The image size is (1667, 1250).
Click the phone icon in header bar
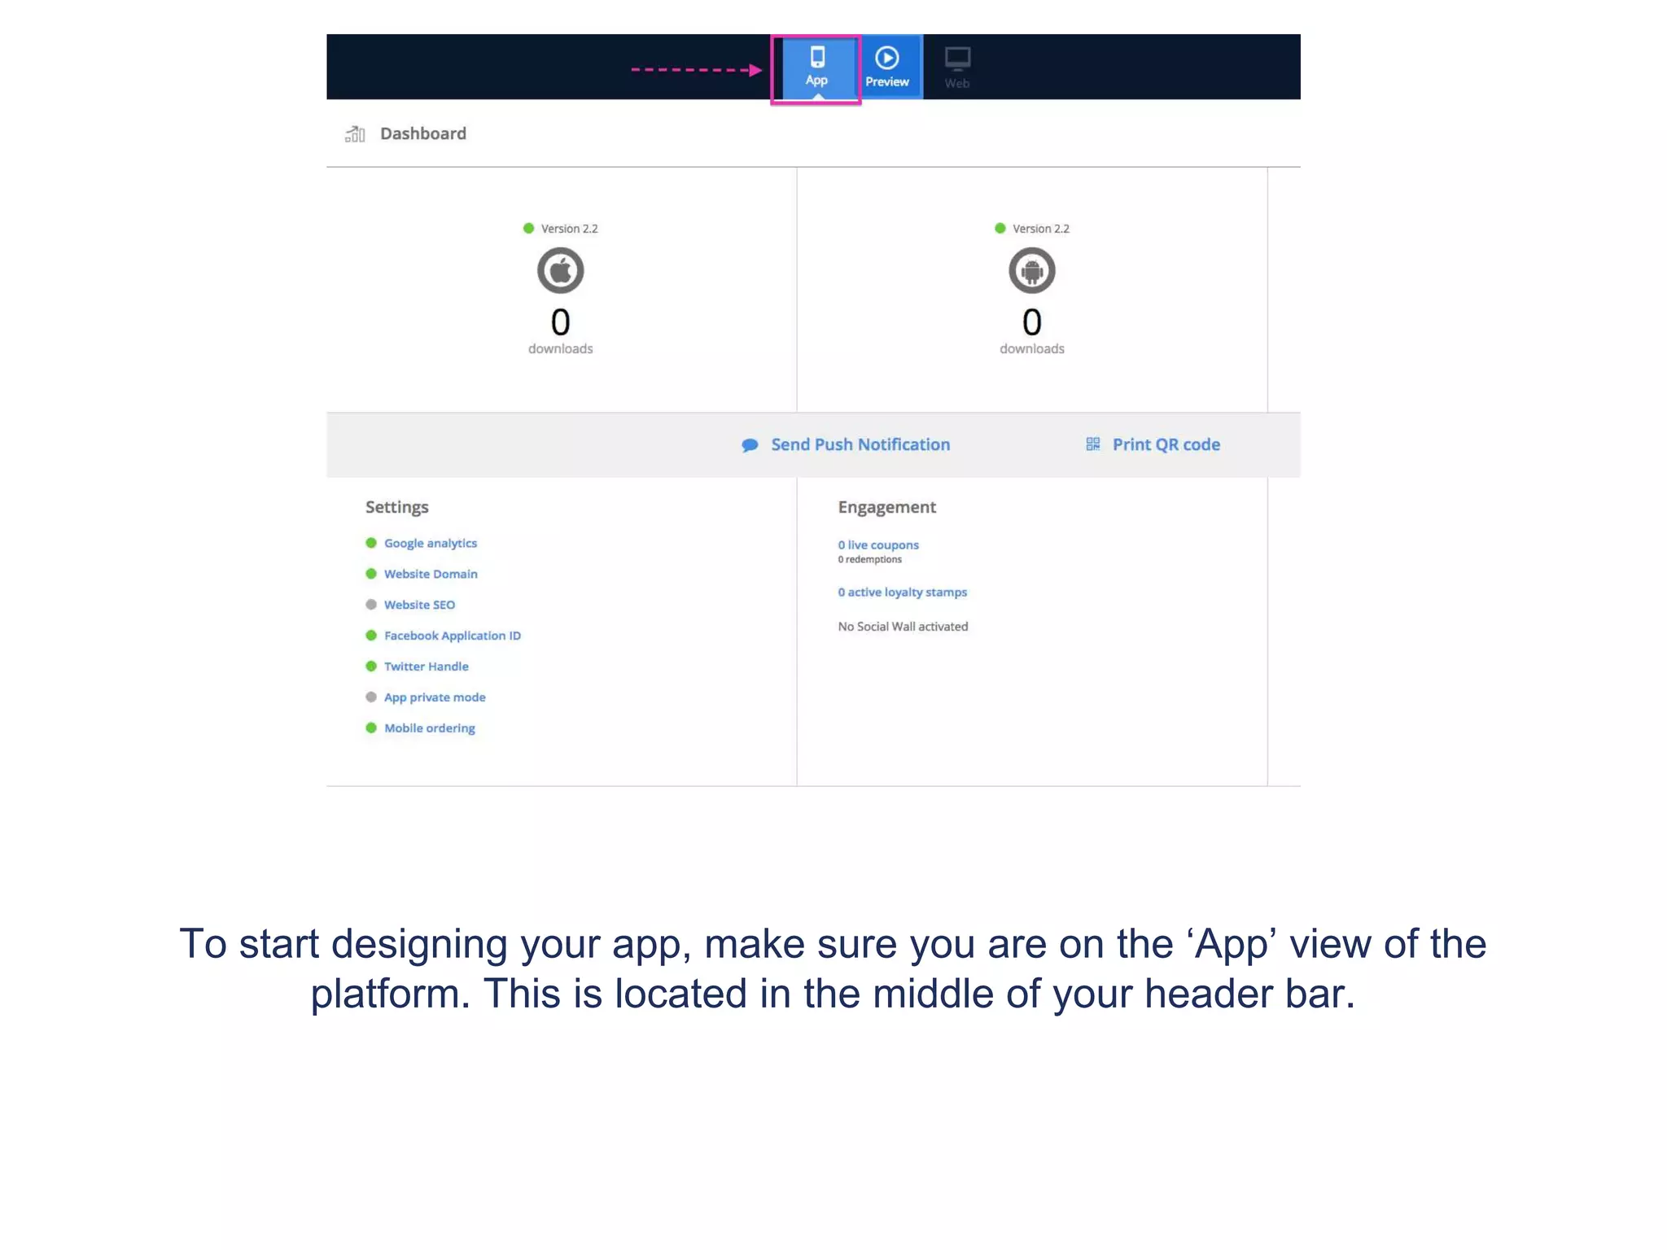point(817,57)
